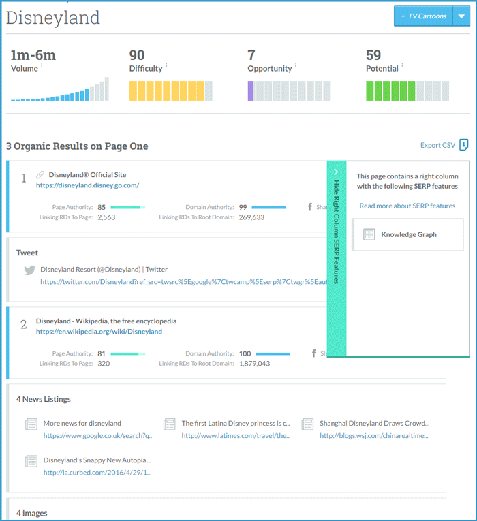Open the Shanghai Disneyland wsj.com news link
Image resolution: width=477 pixels, height=521 pixels.
coord(374,436)
